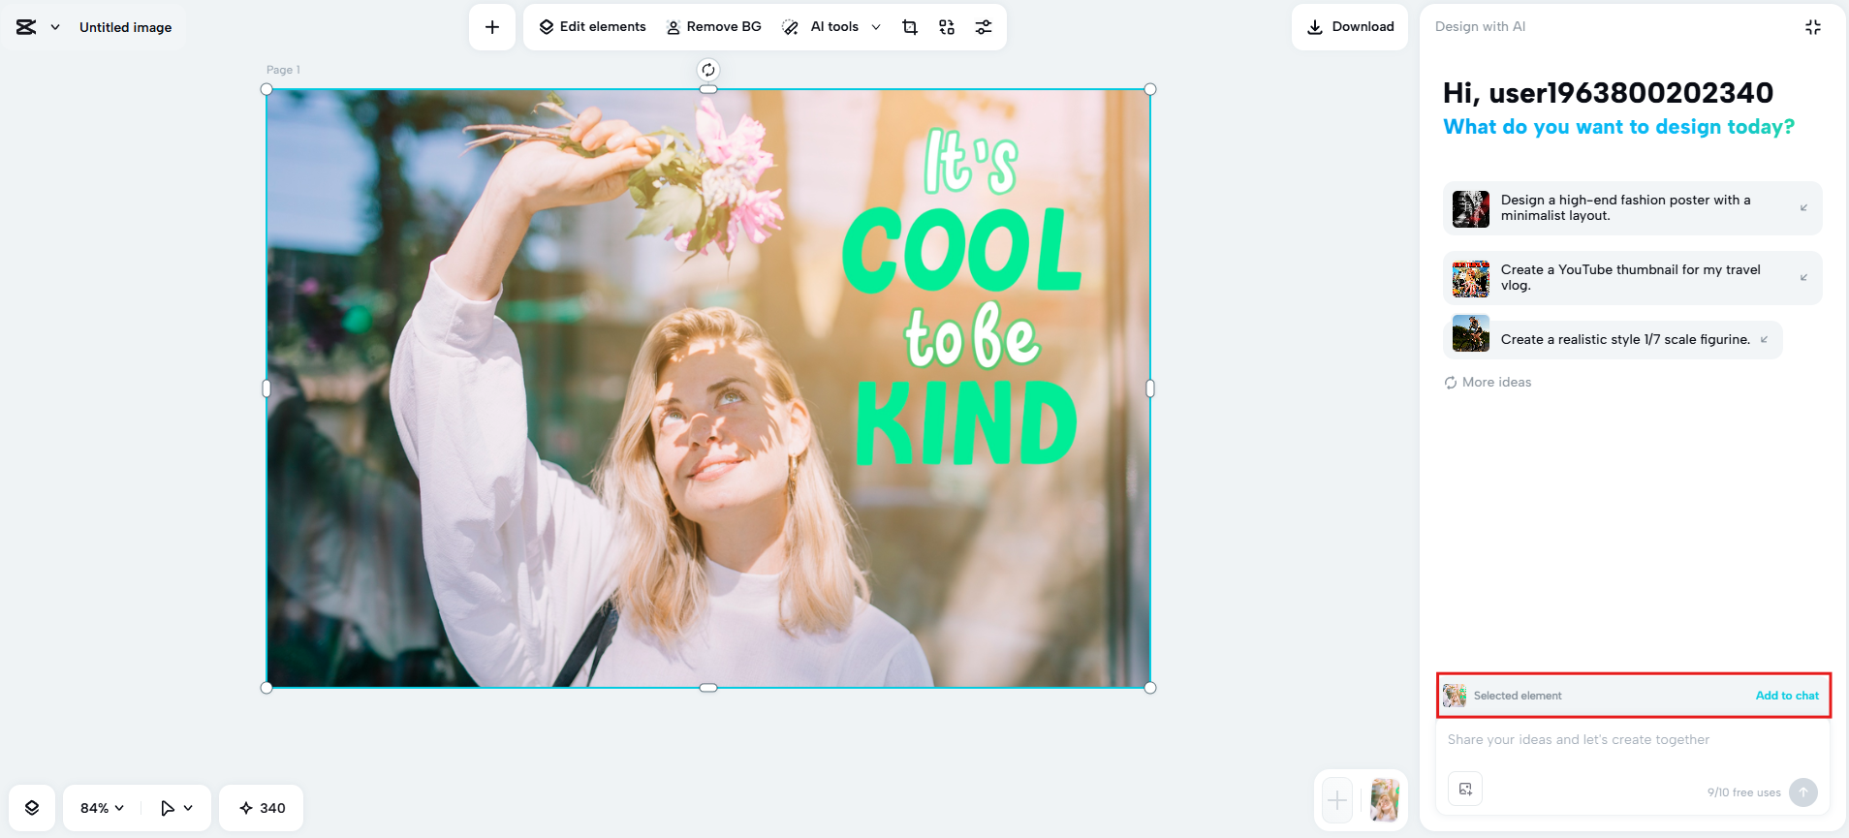Click the plus button in the top toolbar
Viewport: 1849px width, 838px height.
(492, 27)
